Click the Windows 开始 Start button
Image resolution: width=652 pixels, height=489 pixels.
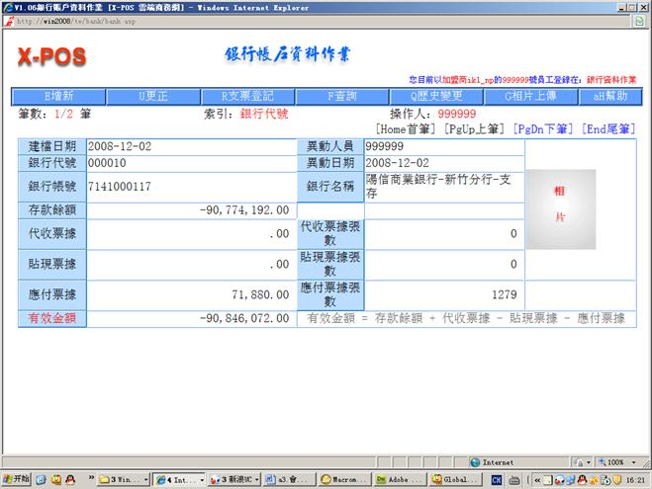[x=18, y=479]
